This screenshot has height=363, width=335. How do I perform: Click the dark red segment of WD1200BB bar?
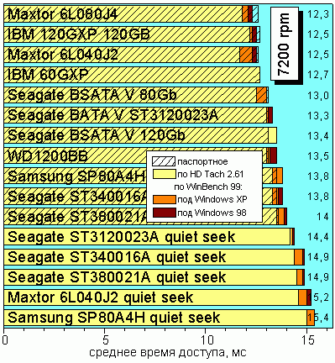(274, 155)
